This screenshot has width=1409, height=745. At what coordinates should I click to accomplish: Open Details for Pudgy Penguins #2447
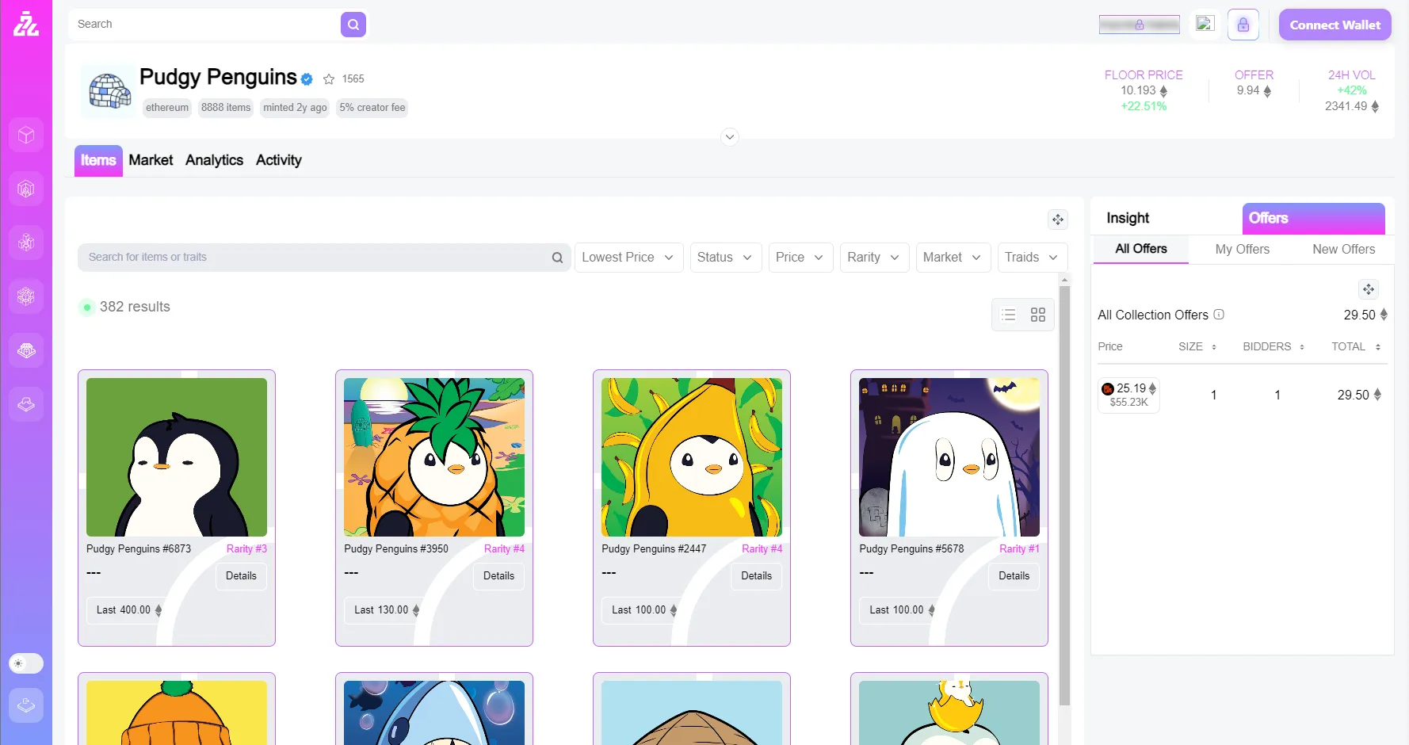click(756, 576)
